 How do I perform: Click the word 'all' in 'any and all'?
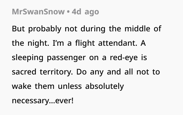pos(129,72)
